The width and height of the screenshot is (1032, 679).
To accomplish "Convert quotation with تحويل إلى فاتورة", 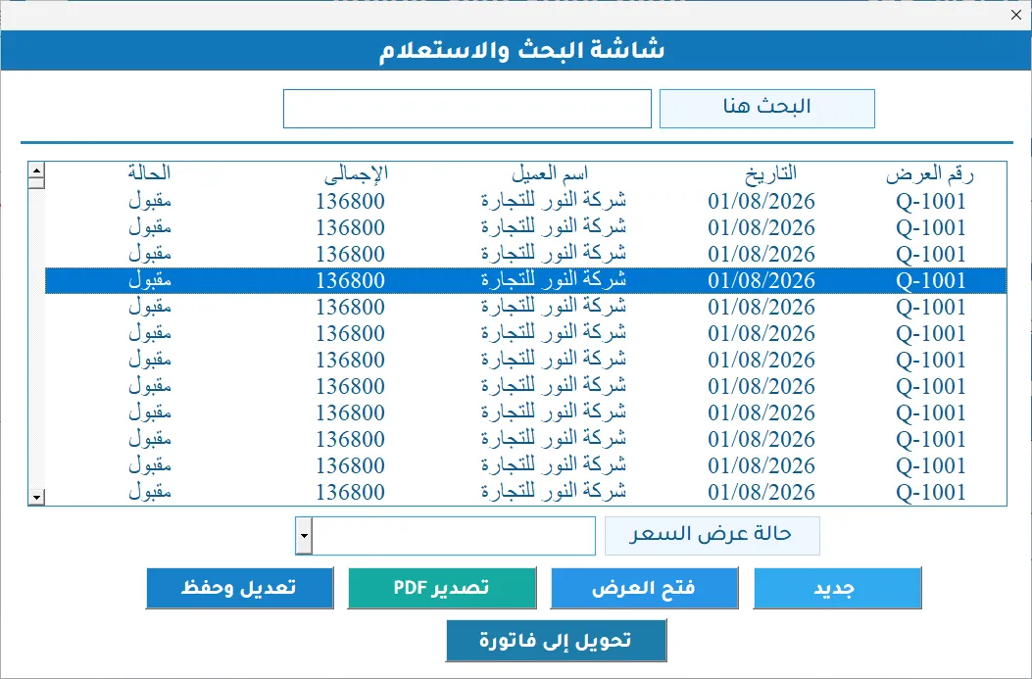I will tap(556, 640).
